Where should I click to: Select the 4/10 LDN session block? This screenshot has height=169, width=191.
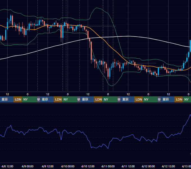coord(98,99)
